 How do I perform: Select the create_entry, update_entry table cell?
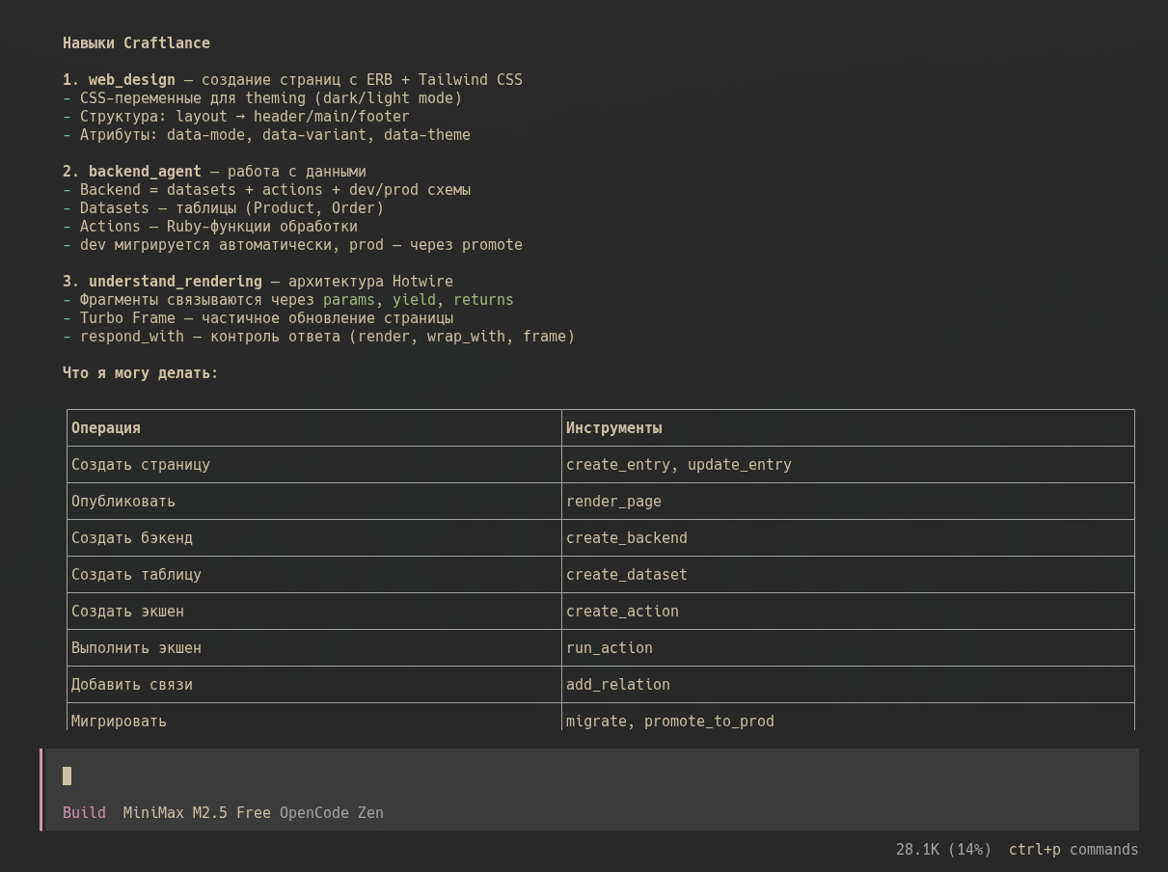tap(678, 465)
